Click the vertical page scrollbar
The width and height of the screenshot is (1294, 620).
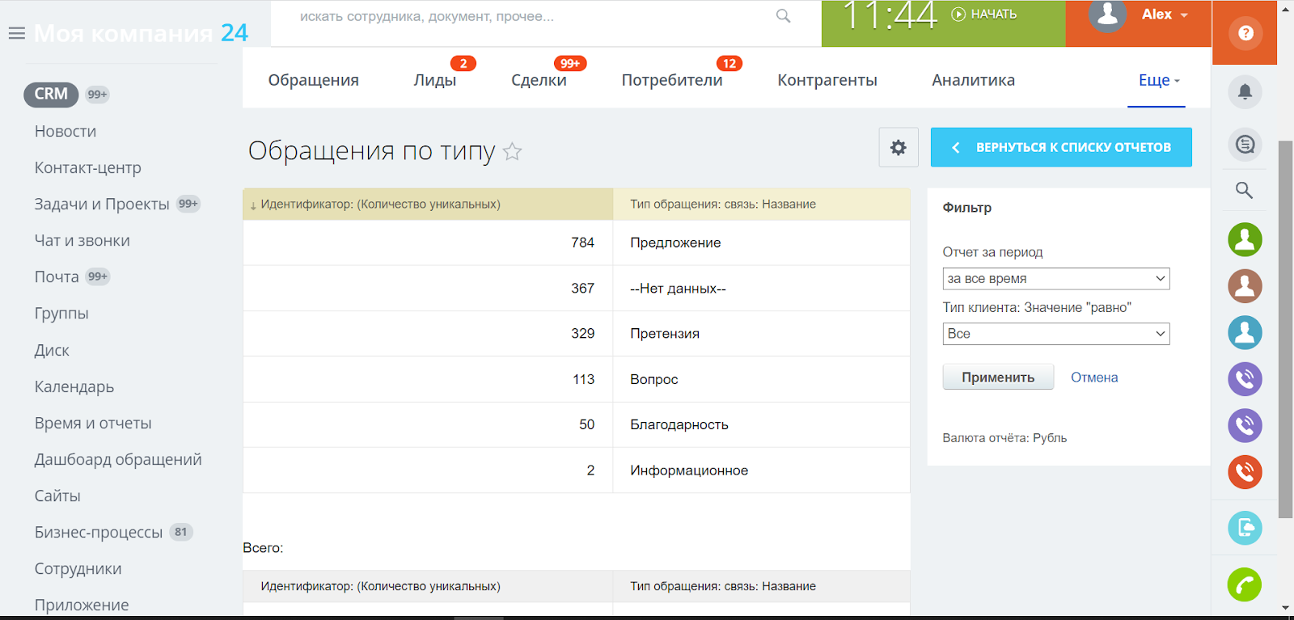[1285, 329]
